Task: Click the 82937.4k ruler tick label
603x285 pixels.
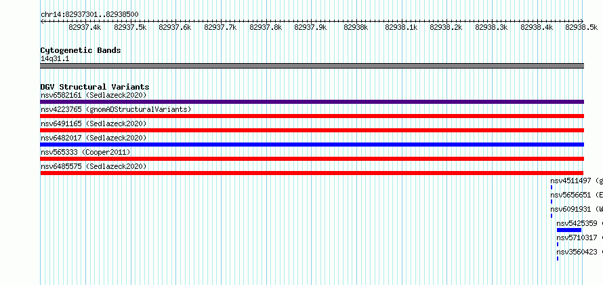Action: pyautogui.click(x=85, y=27)
